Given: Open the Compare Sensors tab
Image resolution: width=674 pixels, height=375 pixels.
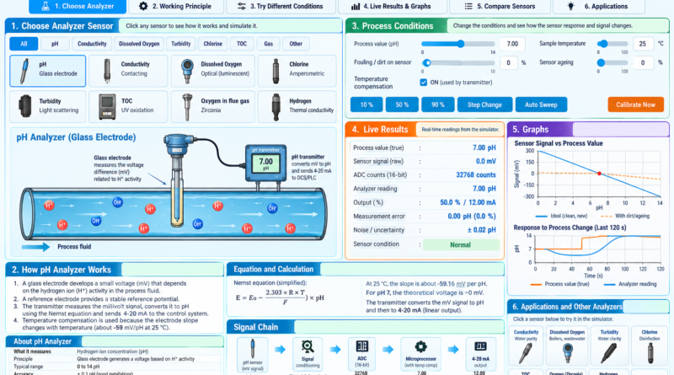Looking at the screenshot, I should point(500,7).
